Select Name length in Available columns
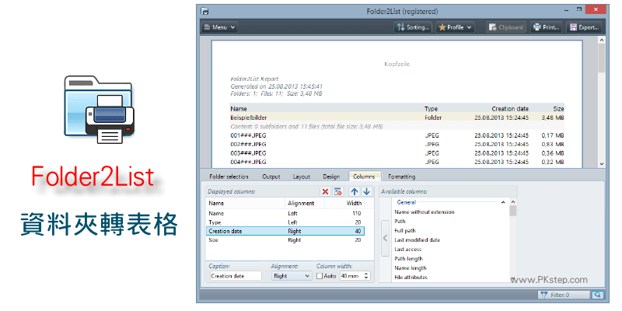This screenshot has height=311, width=622. (x=410, y=267)
